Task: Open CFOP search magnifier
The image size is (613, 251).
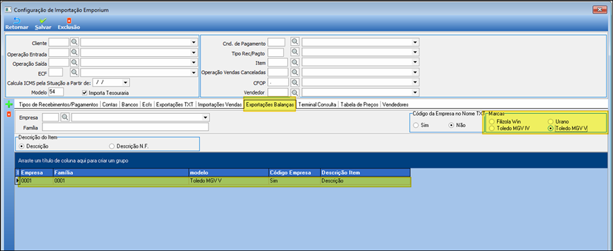Action: point(295,83)
